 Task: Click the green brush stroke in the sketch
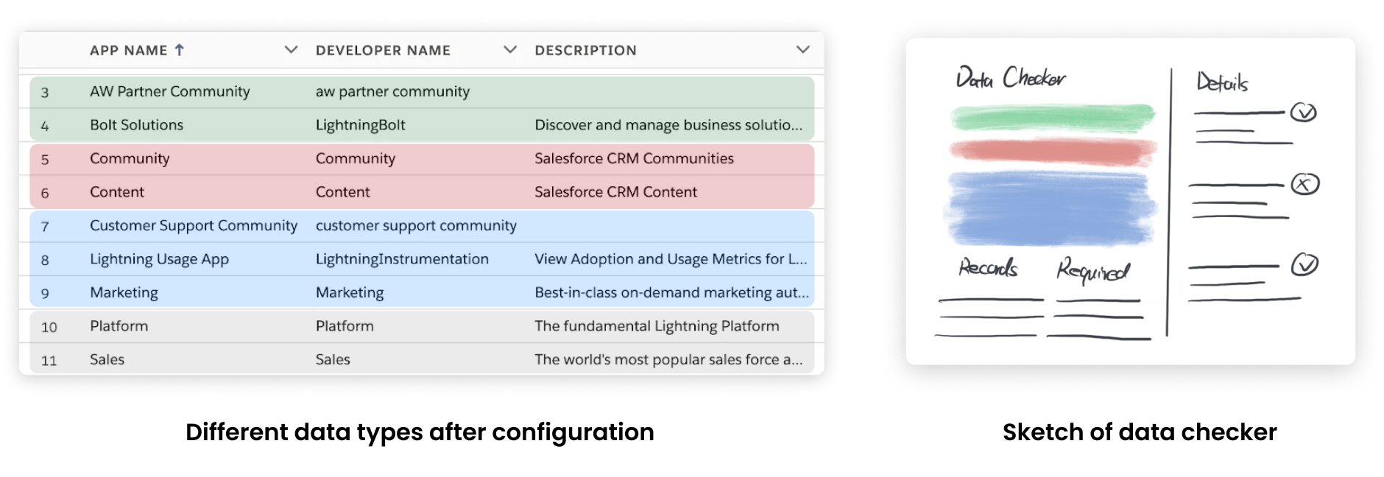(1053, 118)
